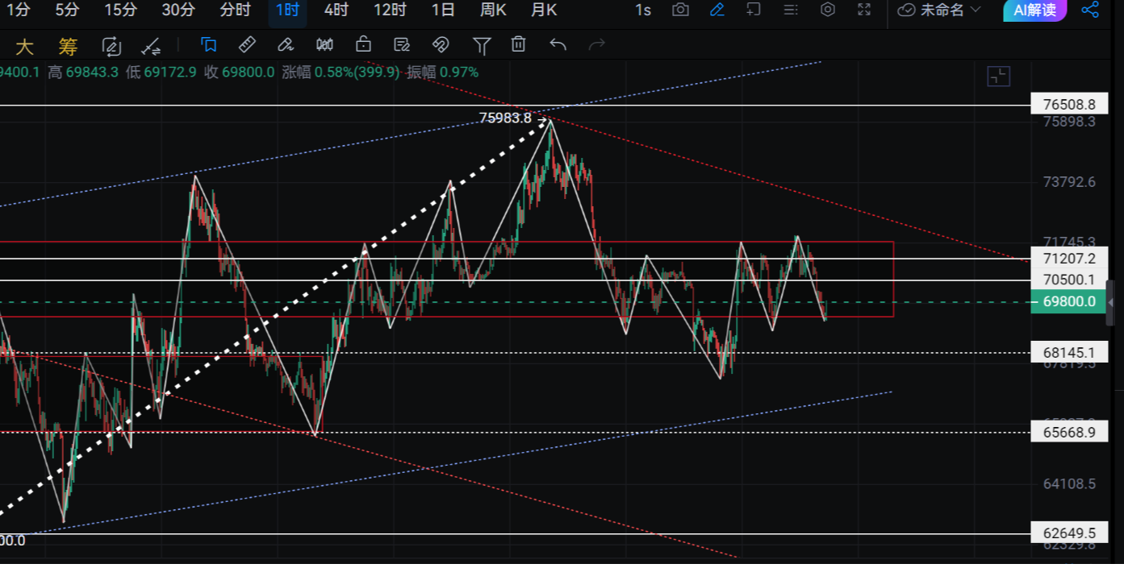1124x568 pixels.
Task: Toggle the blue pencil drawing mode
Action: click(x=717, y=10)
